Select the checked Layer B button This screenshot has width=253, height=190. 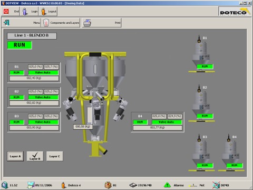(35, 156)
